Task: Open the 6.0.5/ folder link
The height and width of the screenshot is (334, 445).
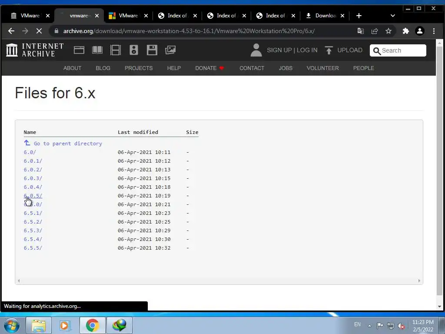Action: (x=33, y=196)
